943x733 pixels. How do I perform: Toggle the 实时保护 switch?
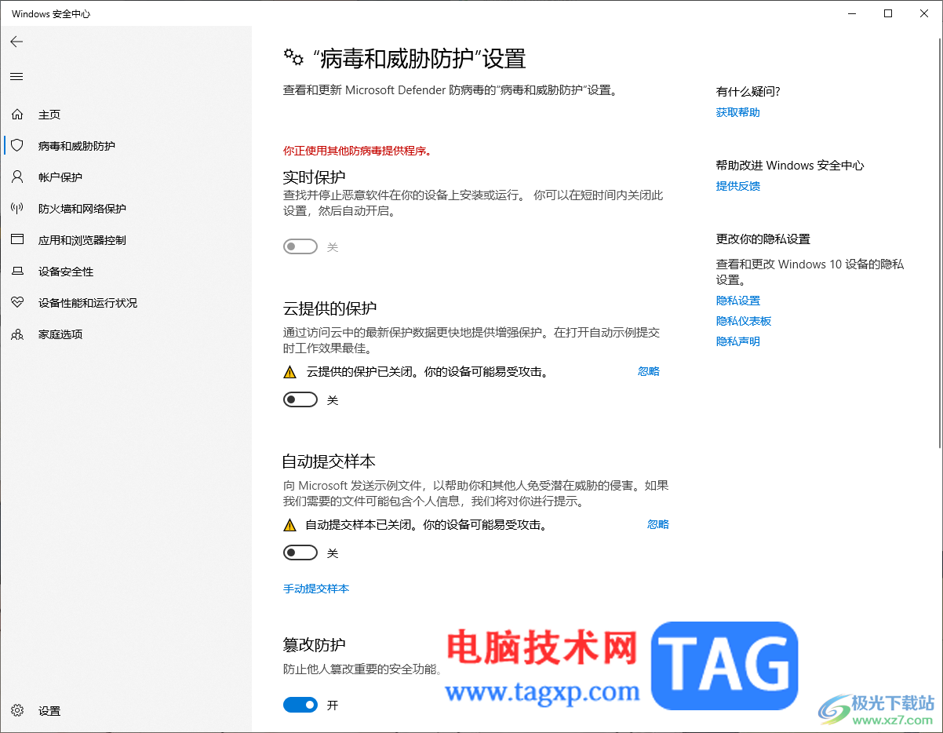point(300,247)
